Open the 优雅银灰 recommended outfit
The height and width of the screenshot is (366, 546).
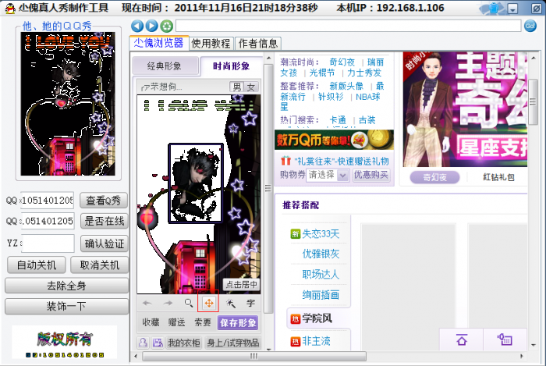(321, 254)
